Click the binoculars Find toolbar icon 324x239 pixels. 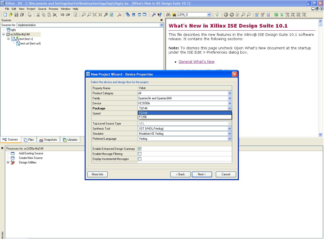(x=168, y=15)
